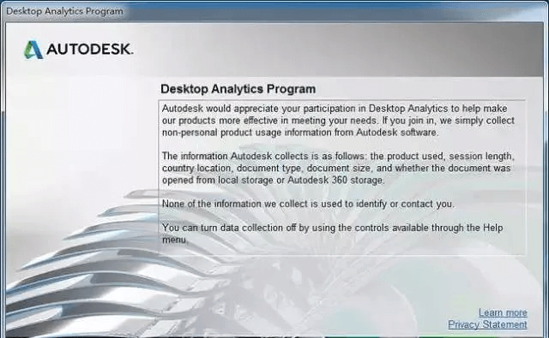
Task: Click the AUTODESK wordmark text
Action: point(89,50)
